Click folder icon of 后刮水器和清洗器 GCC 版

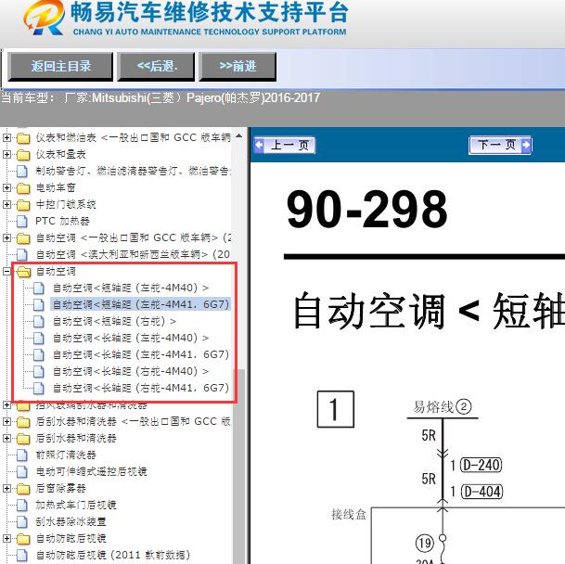pos(23,422)
